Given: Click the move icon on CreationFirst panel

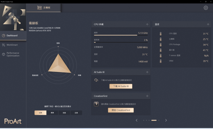Looking at the screenshot, I should tap(147, 96).
